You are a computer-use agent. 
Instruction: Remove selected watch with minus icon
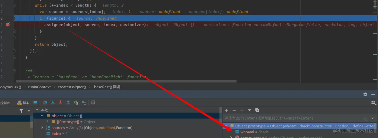tap(234, 110)
